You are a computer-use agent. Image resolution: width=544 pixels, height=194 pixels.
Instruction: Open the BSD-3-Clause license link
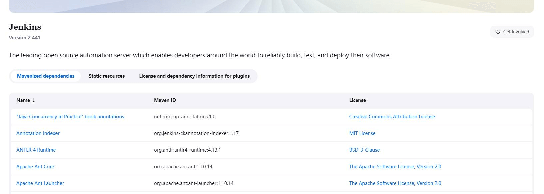364,150
